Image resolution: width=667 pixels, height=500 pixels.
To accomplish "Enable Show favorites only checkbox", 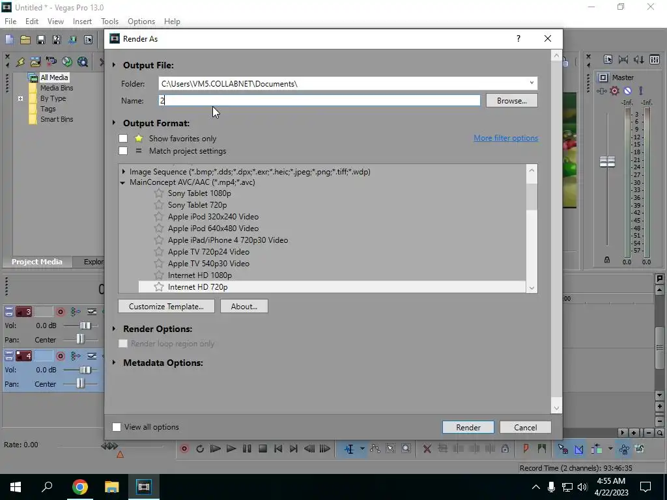I will (123, 138).
